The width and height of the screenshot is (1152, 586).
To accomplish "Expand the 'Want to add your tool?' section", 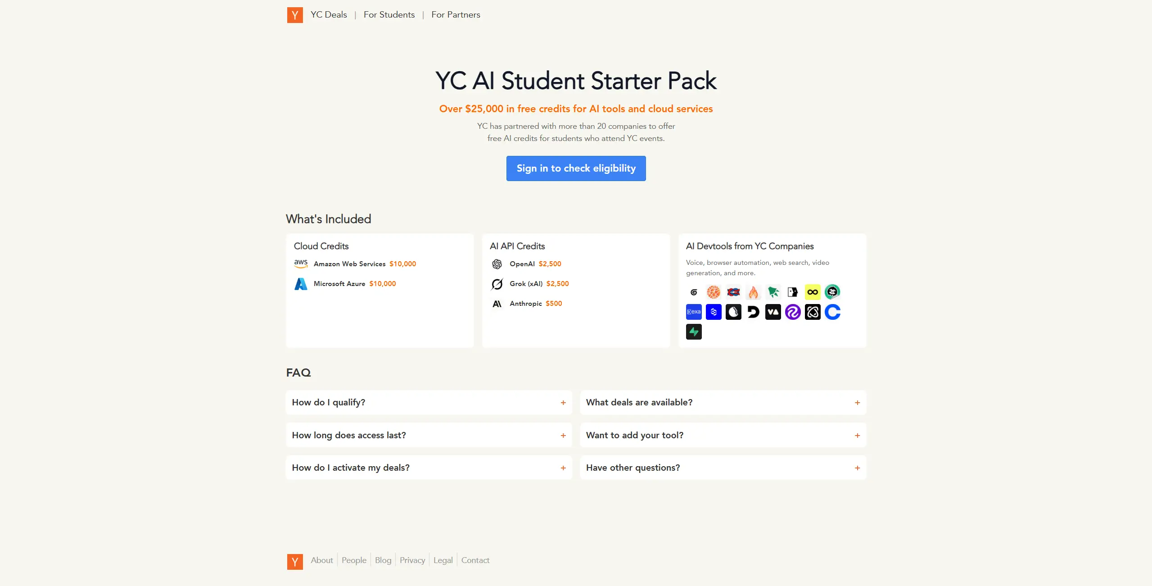I will (x=723, y=435).
